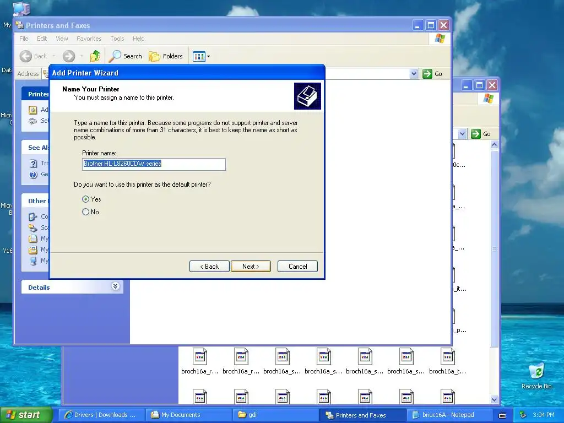Click the My Pictures icon in Other Places
This screenshot has height=423, width=564.
point(33,250)
